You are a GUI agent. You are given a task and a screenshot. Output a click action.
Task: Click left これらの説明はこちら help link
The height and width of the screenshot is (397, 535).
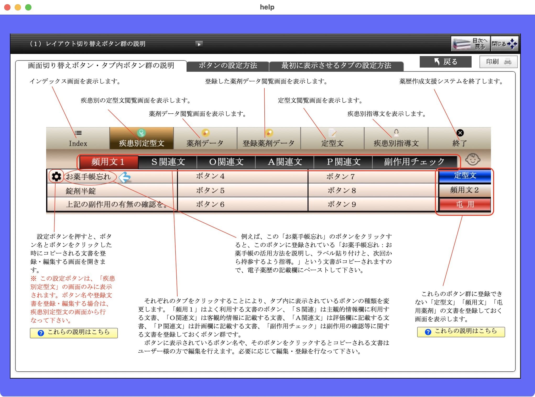(x=74, y=333)
